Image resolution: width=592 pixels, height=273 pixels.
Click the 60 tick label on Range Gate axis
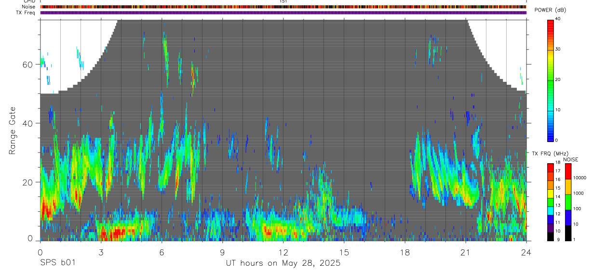pos(31,65)
